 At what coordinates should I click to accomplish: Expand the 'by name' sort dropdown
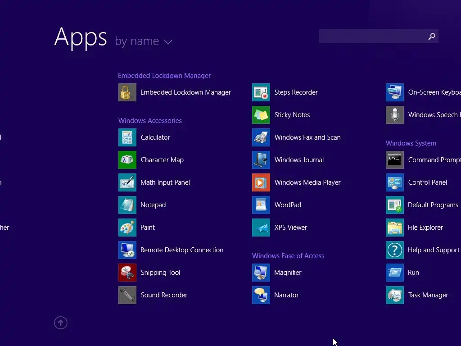[x=144, y=41]
